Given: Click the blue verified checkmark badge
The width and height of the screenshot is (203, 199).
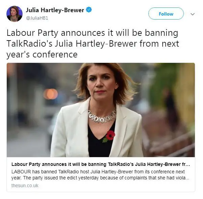Looking at the screenshot, I should coord(89,10).
